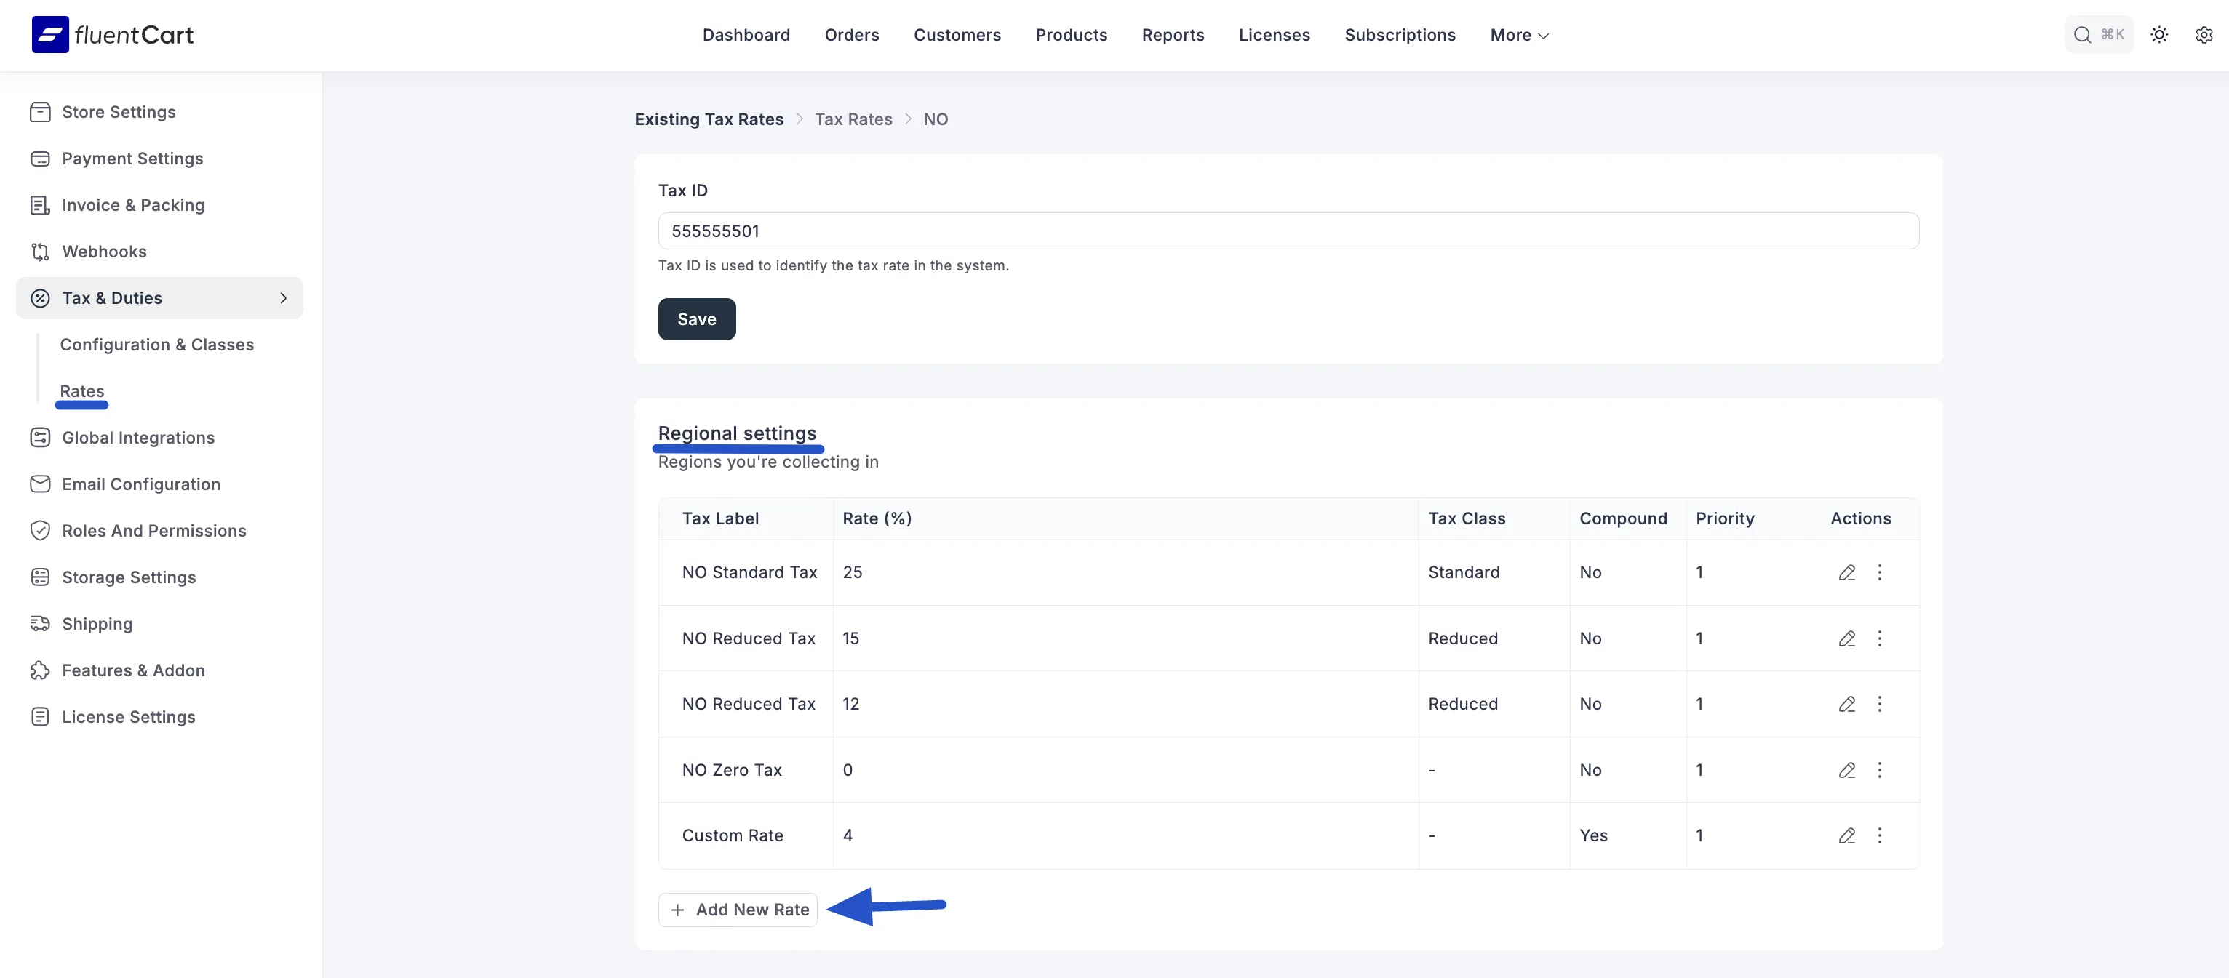Click the Save button
The width and height of the screenshot is (2229, 978).
[695, 319]
